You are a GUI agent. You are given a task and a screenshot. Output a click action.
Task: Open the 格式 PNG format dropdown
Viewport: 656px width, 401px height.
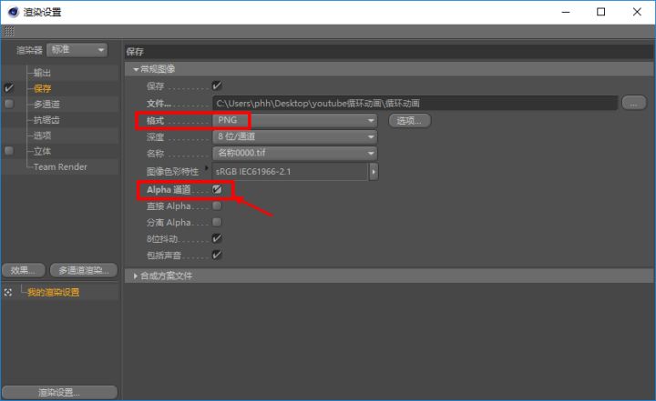tap(294, 120)
